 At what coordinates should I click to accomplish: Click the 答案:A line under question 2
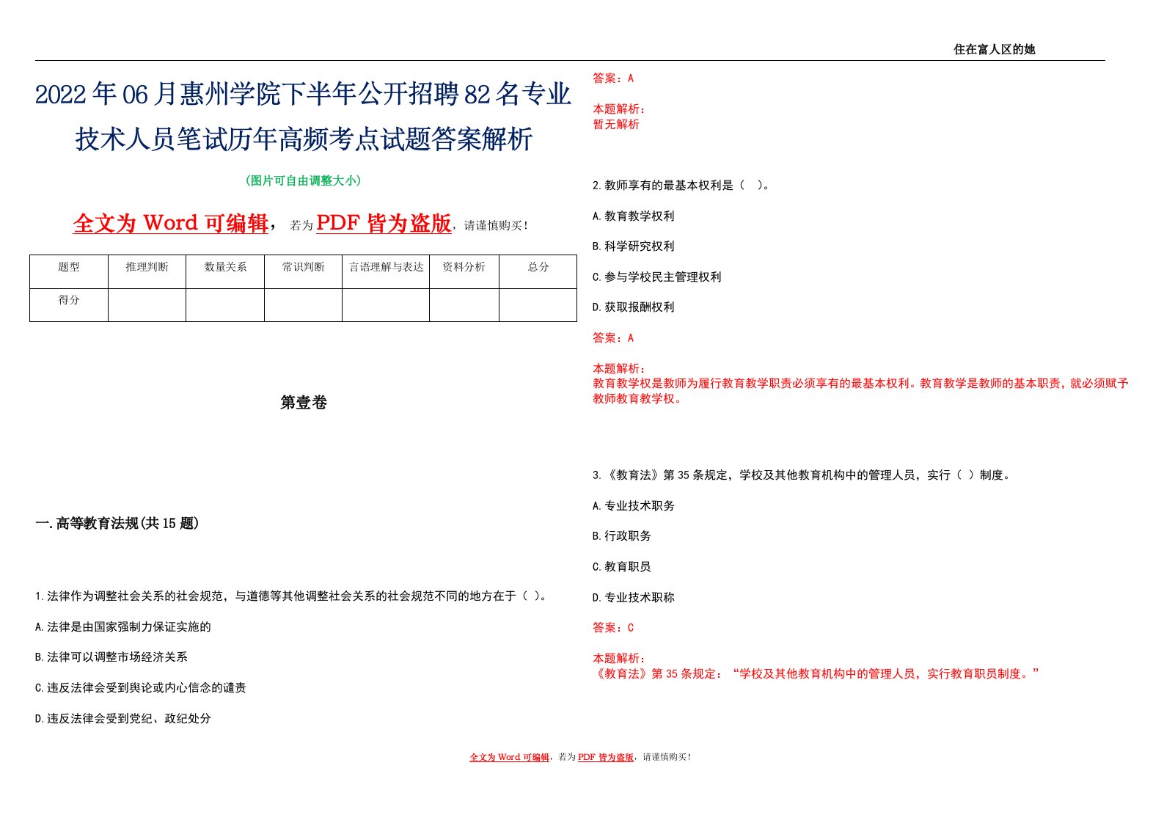tap(613, 338)
